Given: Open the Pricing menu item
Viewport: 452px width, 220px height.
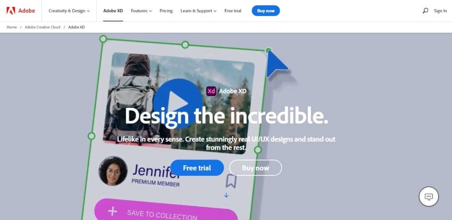Looking at the screenshot, I should (x=166, y=11).
